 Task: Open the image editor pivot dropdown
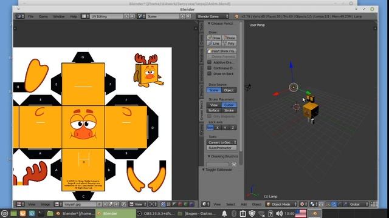point(153,204)
